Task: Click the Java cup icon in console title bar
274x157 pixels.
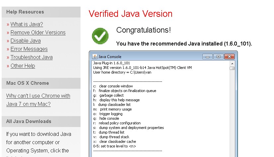Action: point(94,56)
